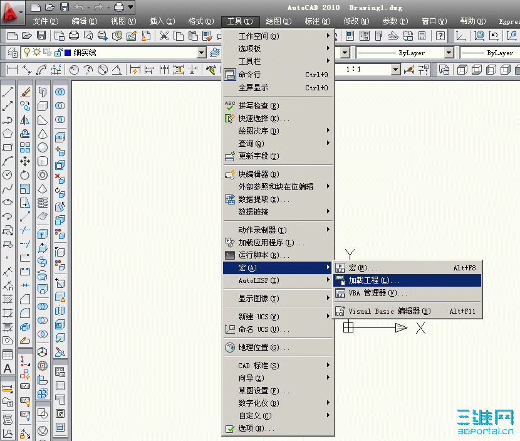The height and width of the screenshot is (441, 520).
Task: Select the Erase modify tool
Action: (25, 92)
